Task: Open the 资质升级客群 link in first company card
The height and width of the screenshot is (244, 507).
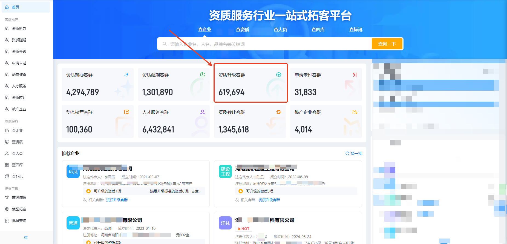Action: pyautogui.click(x=117, y=200)
